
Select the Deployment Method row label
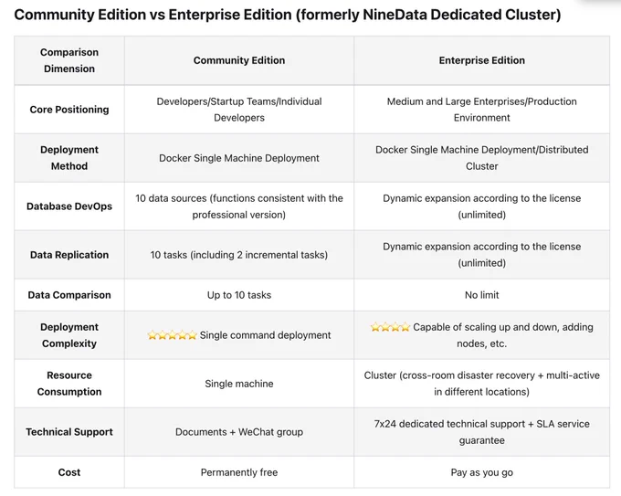click(x=69, y=158)
